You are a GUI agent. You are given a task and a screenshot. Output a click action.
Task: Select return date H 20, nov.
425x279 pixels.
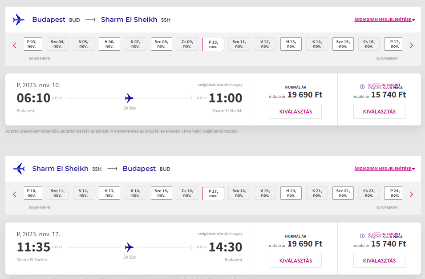[x=291, y=193]
